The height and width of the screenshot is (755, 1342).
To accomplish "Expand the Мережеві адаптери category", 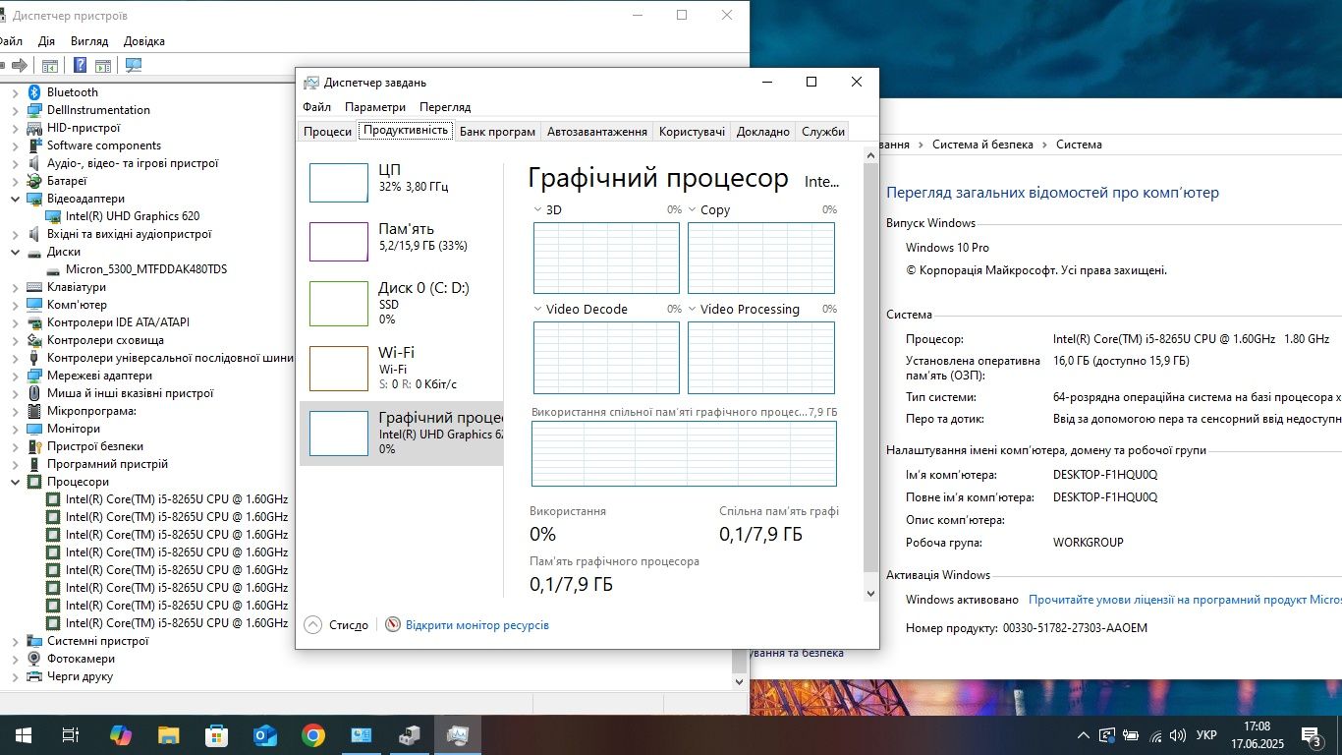I will click(x=15, y=376).
